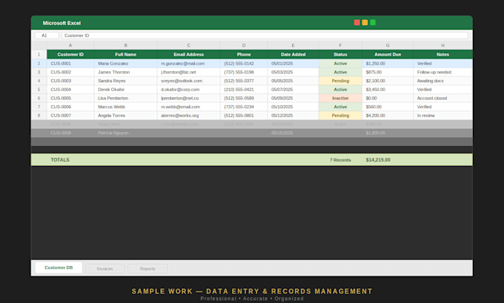Select the James Thornton name cell
504x303 pixels.
[x=125, y=73]
